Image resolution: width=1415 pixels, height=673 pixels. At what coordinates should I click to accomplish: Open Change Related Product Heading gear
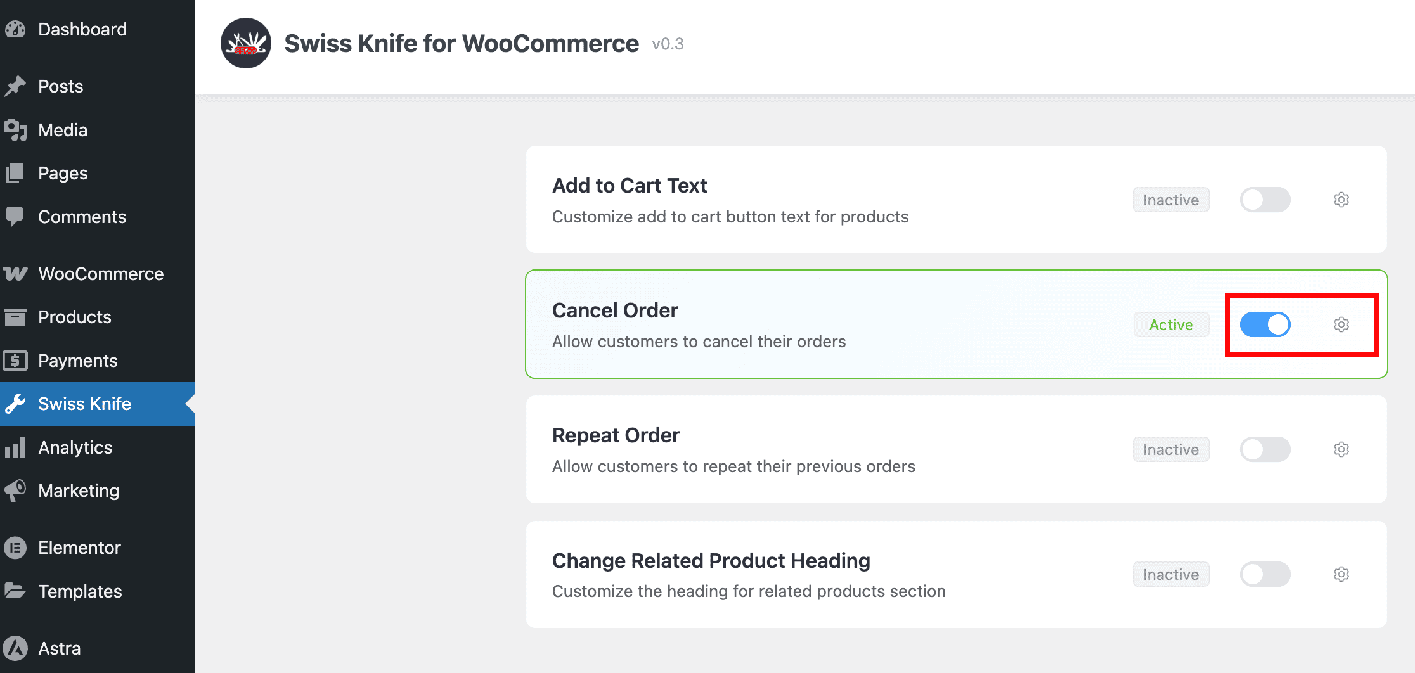tap(1341, 574)
